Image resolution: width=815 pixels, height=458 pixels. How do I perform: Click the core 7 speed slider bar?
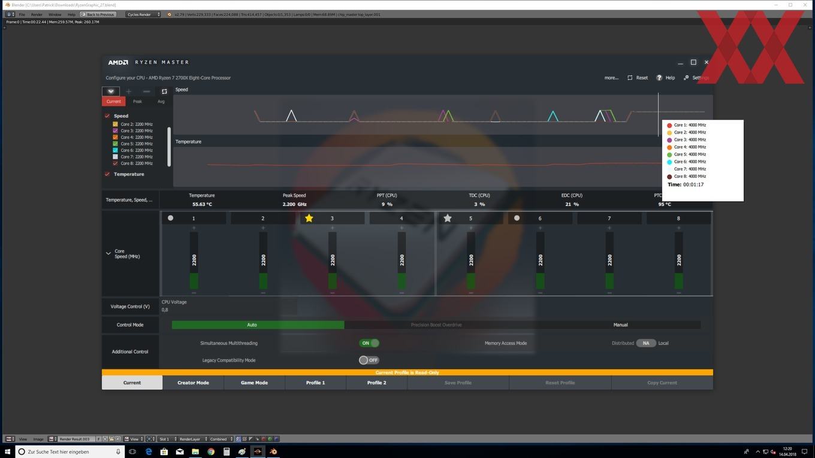coord(609,260)
